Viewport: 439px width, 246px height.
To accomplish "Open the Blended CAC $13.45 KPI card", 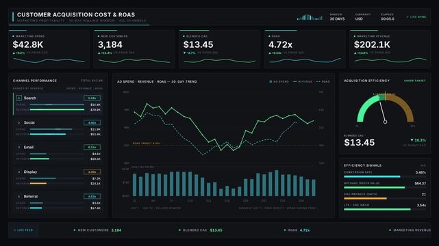I will pos(219,49).
